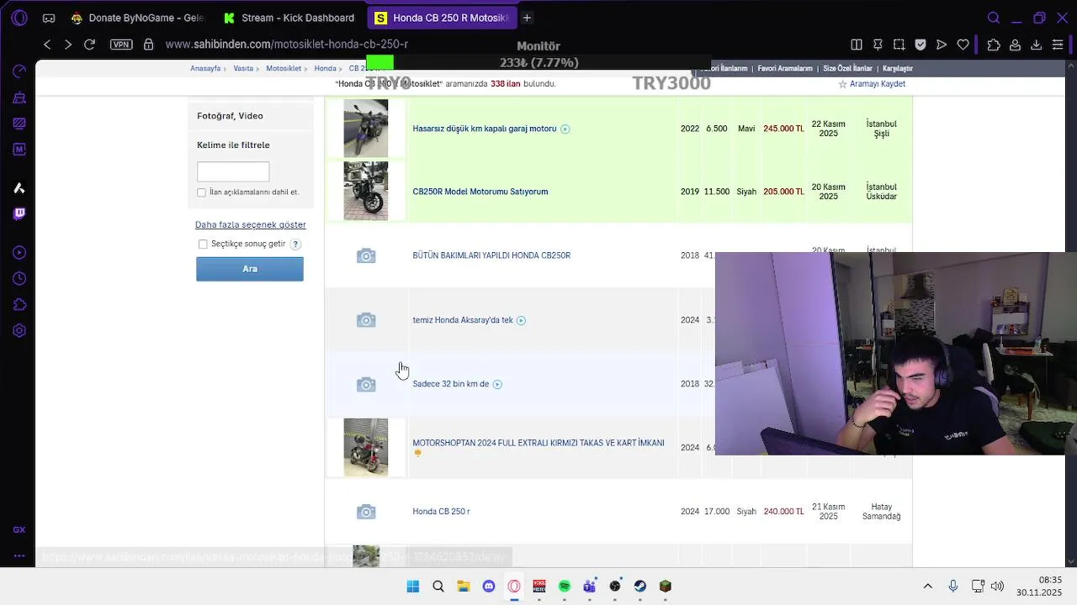Switch to Stream - Kick Dashboard tab
The height and width of the screenshot is (605, 1077).
[289, 18]
